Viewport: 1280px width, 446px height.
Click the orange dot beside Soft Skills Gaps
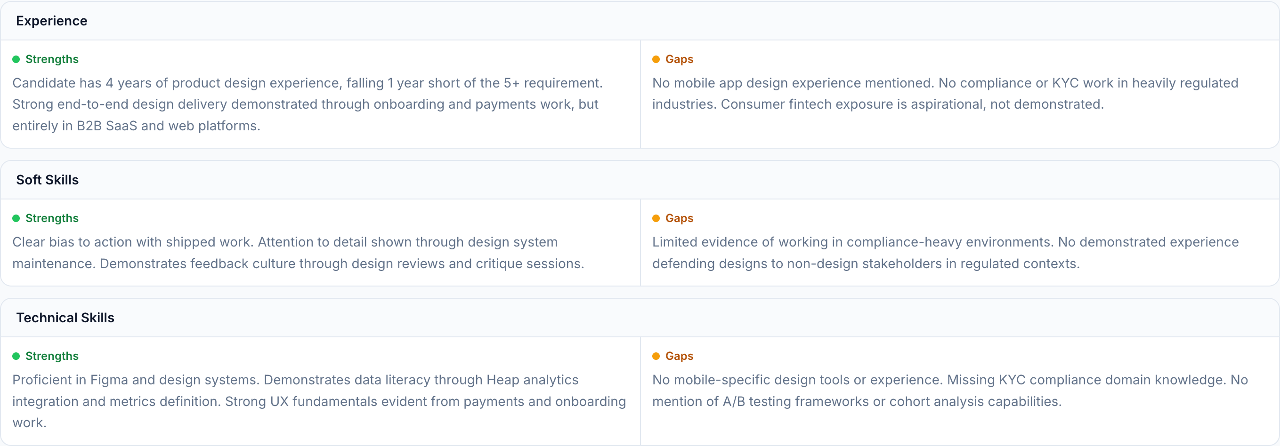click(x=656, y=218)
